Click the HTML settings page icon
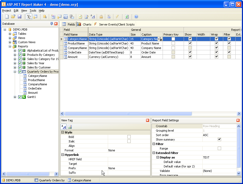 80,17
